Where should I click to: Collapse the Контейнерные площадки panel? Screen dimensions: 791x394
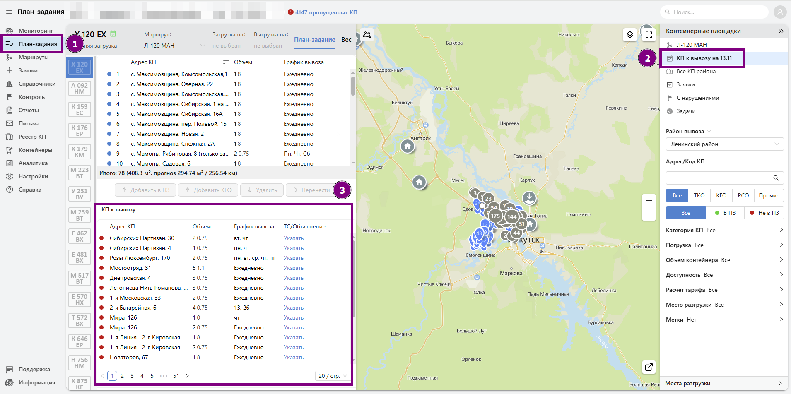(781, 31)
